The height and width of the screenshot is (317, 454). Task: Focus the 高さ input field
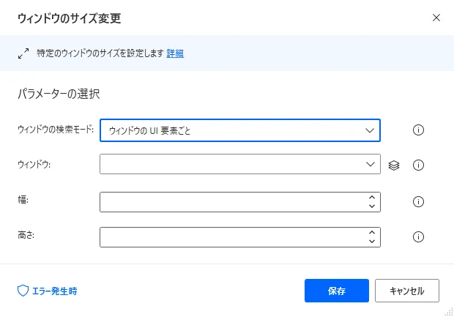pos(231,237)
